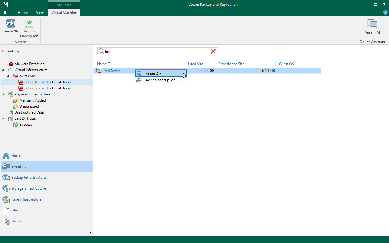
Task: Click the History navigation icon
Action: click(6, 221)
